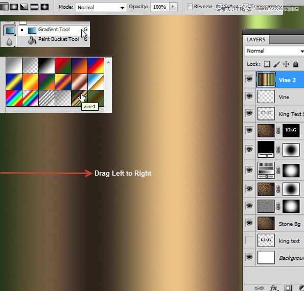Click the Opacity 100% input field
The image size is (304, 291).
coord(159,7)
